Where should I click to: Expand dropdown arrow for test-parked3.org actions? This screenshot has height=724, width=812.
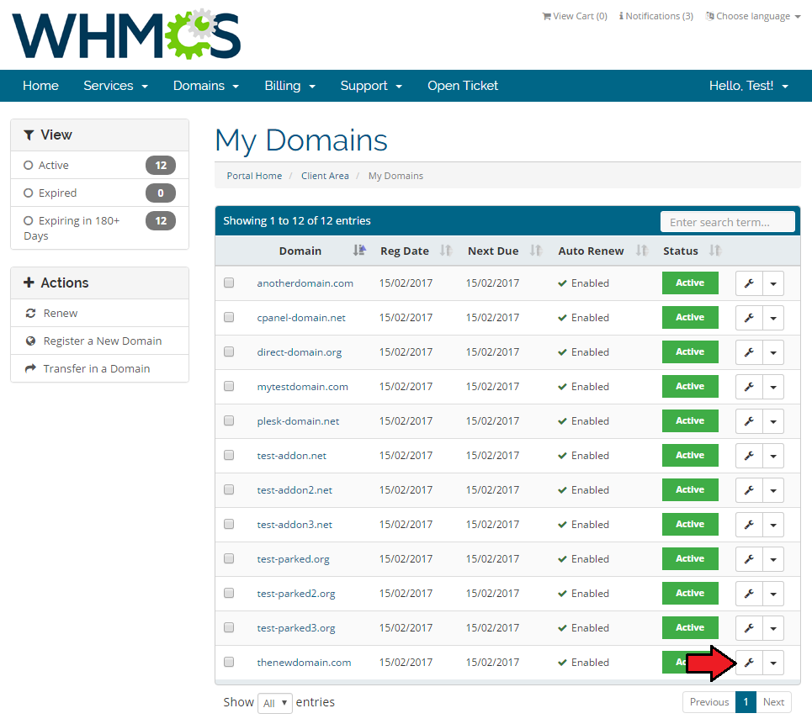coord(773,628)
